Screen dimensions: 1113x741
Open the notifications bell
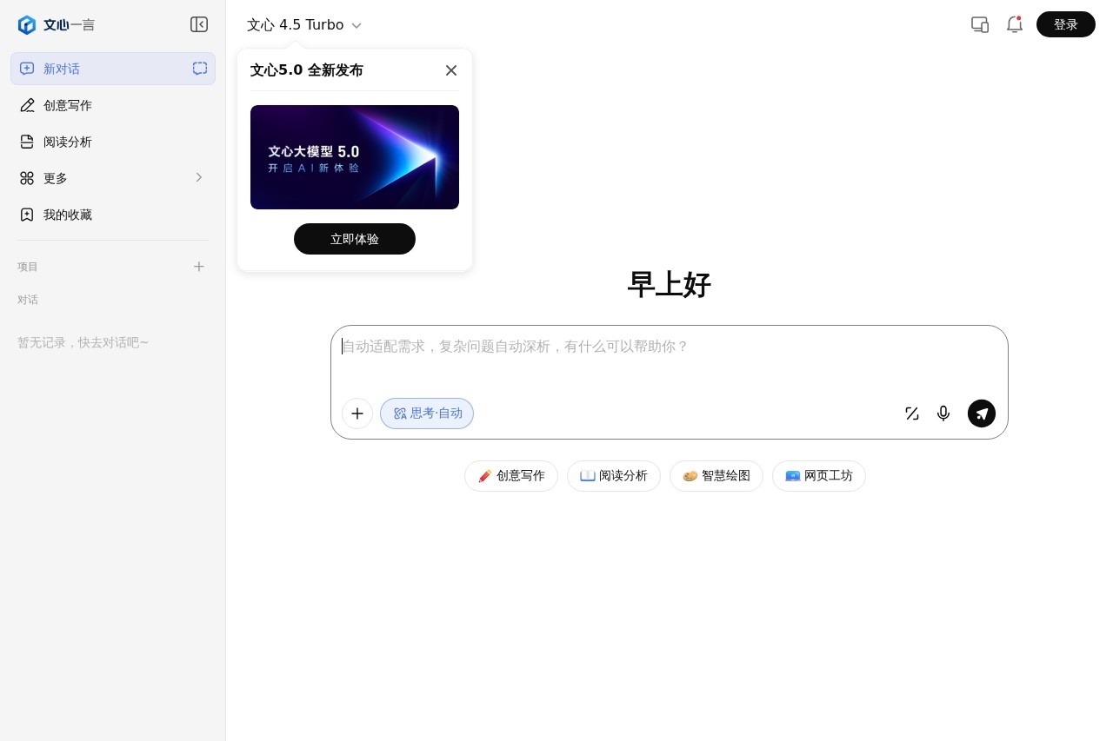tap(1014, 24)
